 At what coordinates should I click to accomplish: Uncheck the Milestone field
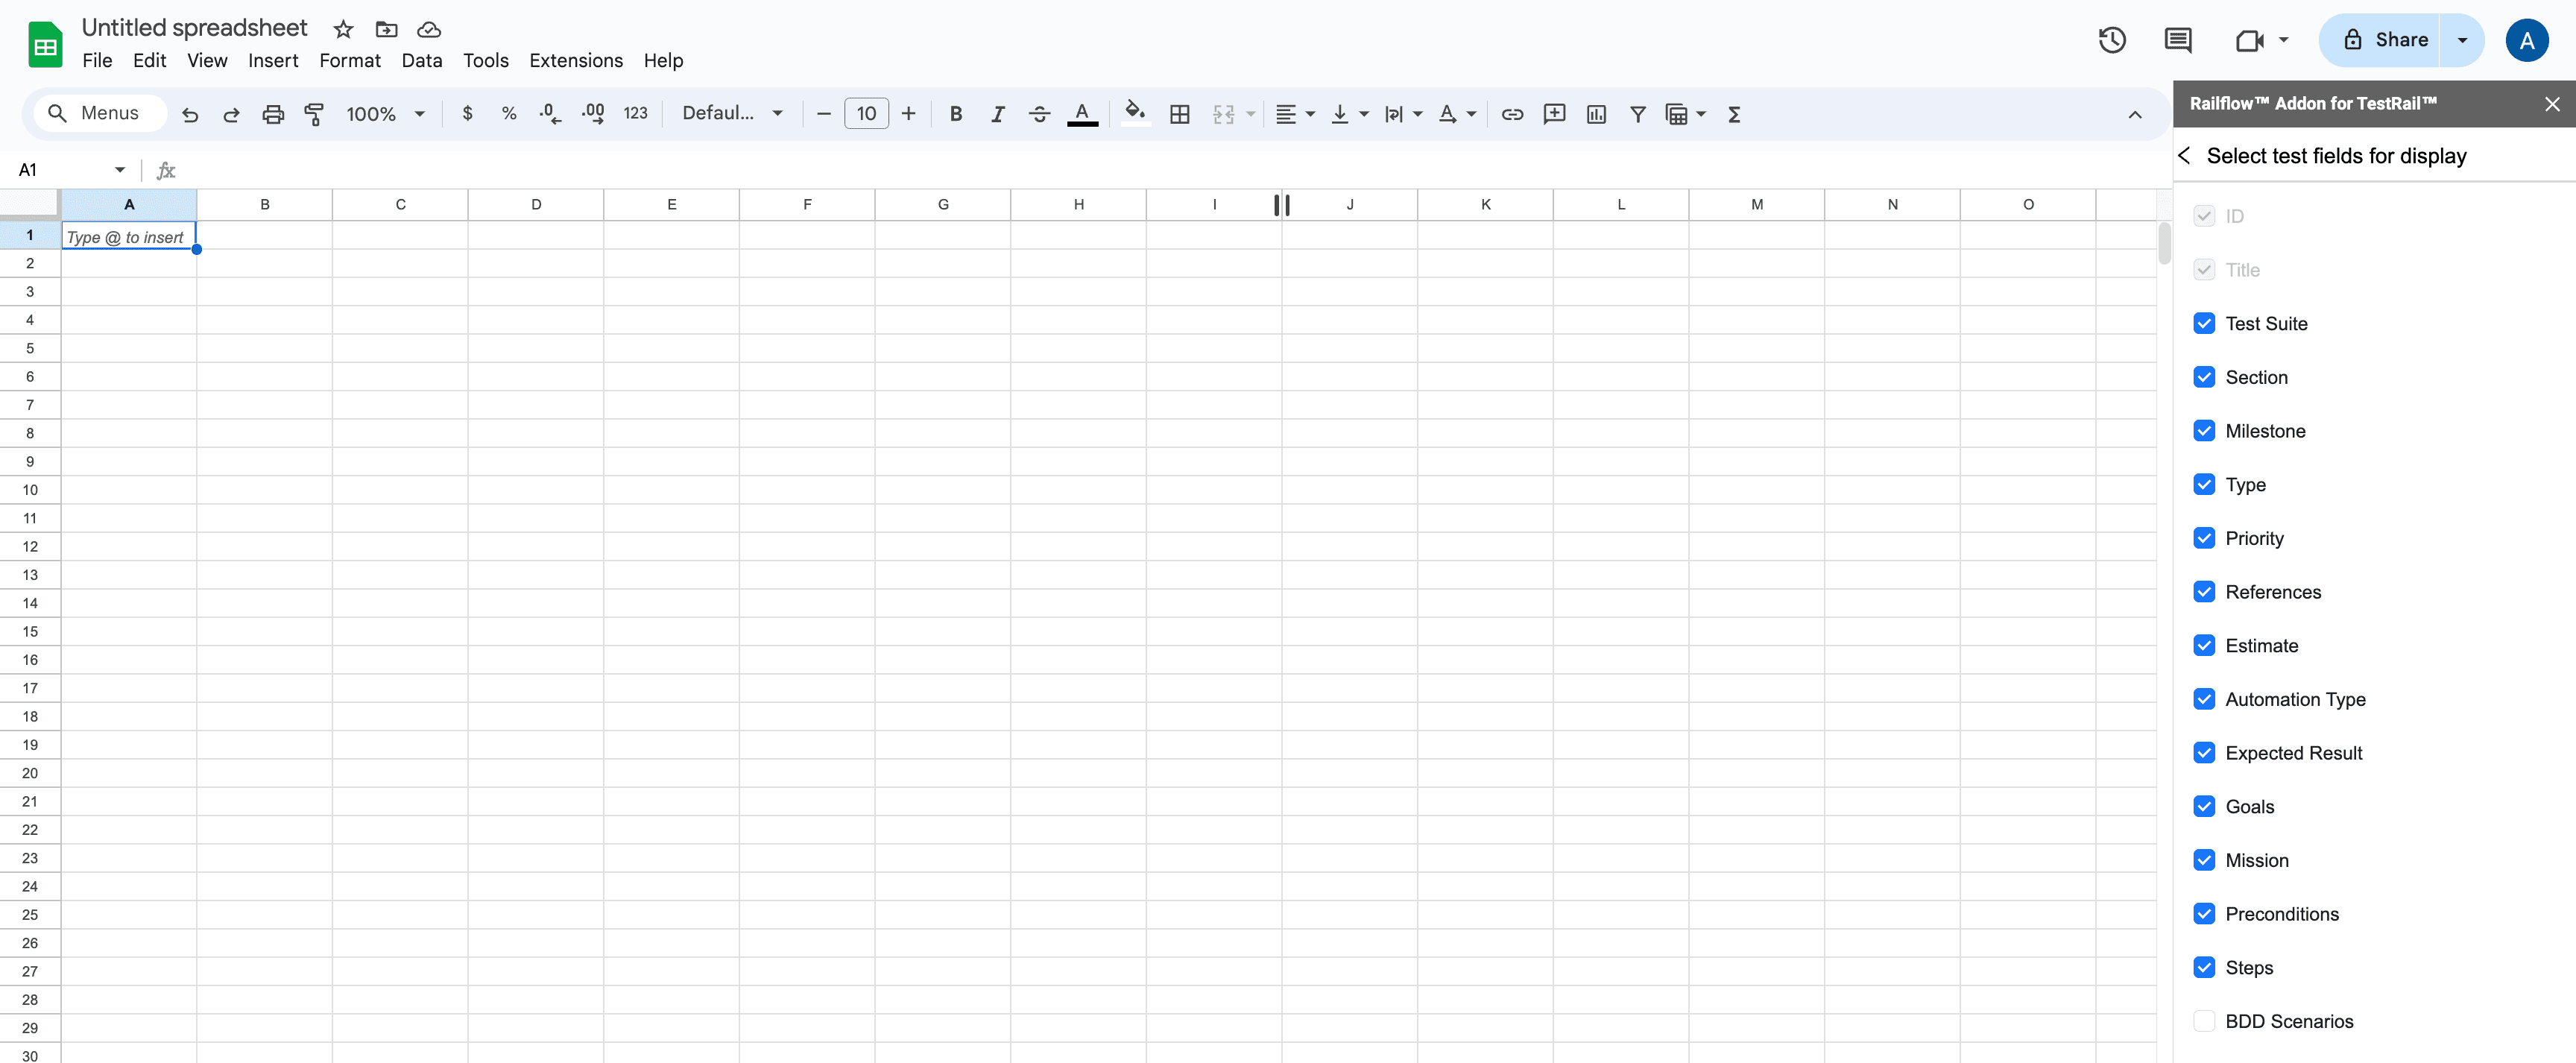[x=2204, y=431]
